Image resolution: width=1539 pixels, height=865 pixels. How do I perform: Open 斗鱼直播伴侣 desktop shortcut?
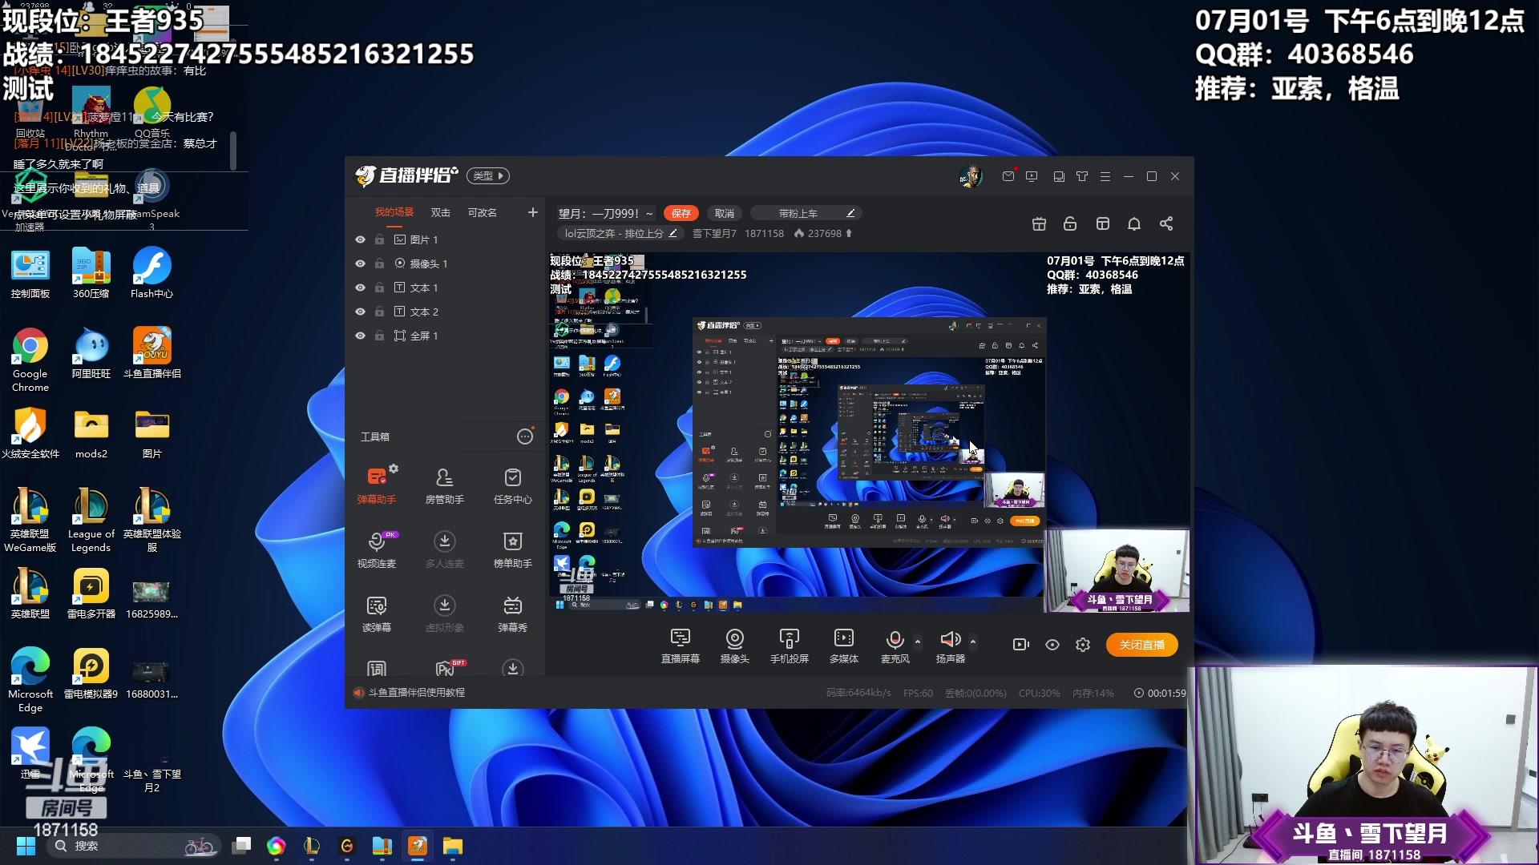pos(152,353)
